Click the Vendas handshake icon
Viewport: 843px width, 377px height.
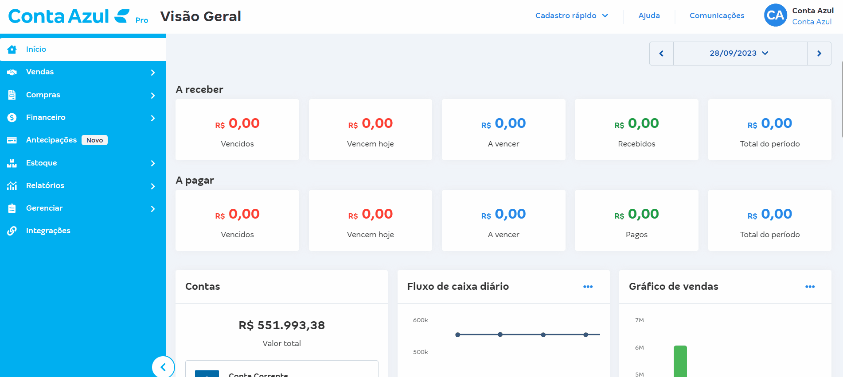[x=12, y=72]
